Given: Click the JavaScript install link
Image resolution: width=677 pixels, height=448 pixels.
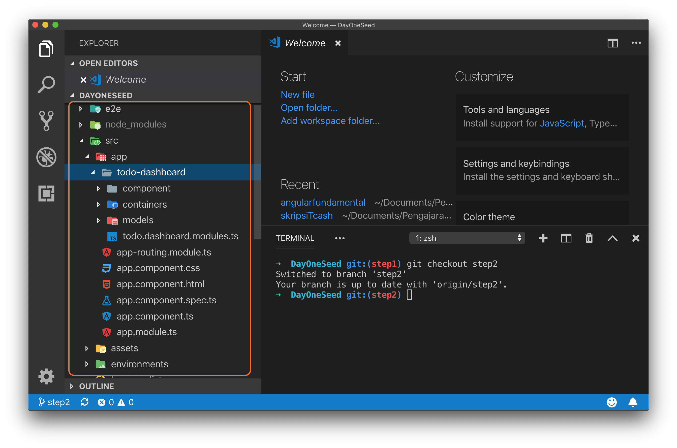Looking at the screenshot, I should click(562, 123).
